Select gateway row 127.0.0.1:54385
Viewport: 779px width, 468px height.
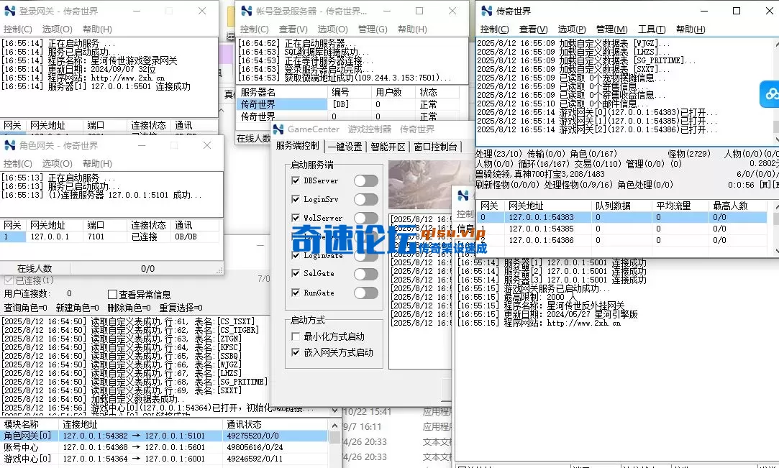[x=622, y=229]
